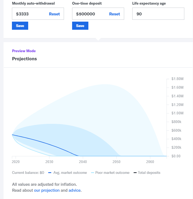Click the 2040 year axis label
This screenshot has width=193, height=199.
click(83, 162)
